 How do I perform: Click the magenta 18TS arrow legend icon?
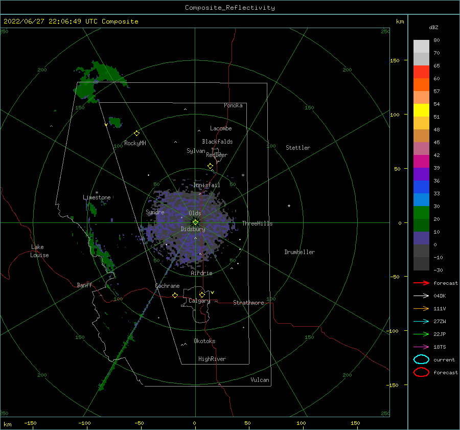[421, 347]
